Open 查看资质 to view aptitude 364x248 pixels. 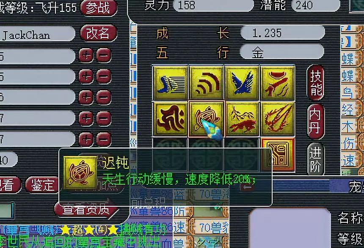(86, 209)
